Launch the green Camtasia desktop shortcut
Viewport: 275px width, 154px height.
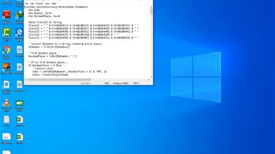click(6, 34)
